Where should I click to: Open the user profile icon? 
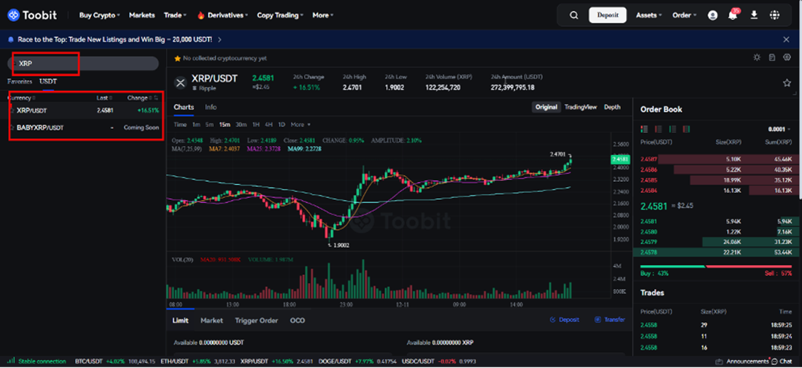pyautogui.click(x=712, y=15)
